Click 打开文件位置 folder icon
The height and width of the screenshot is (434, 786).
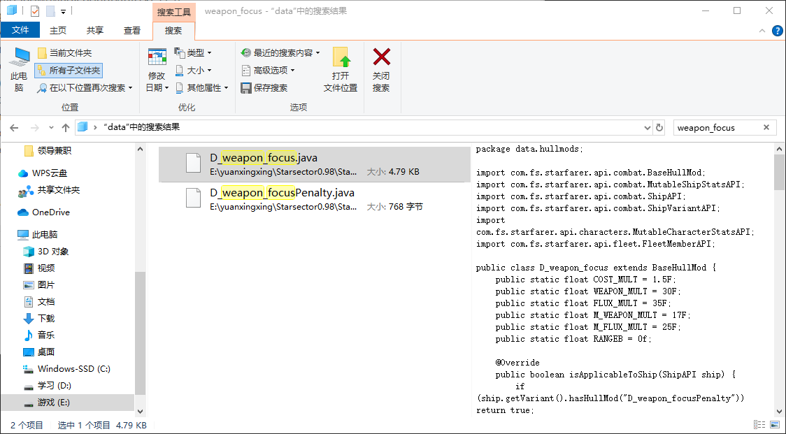(341, 57)
